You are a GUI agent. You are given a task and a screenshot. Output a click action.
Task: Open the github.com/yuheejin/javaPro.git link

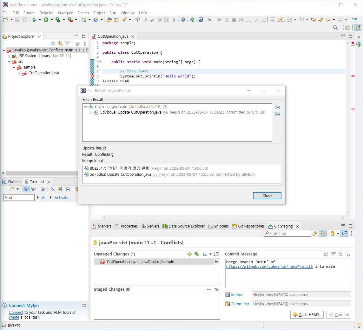269,267
